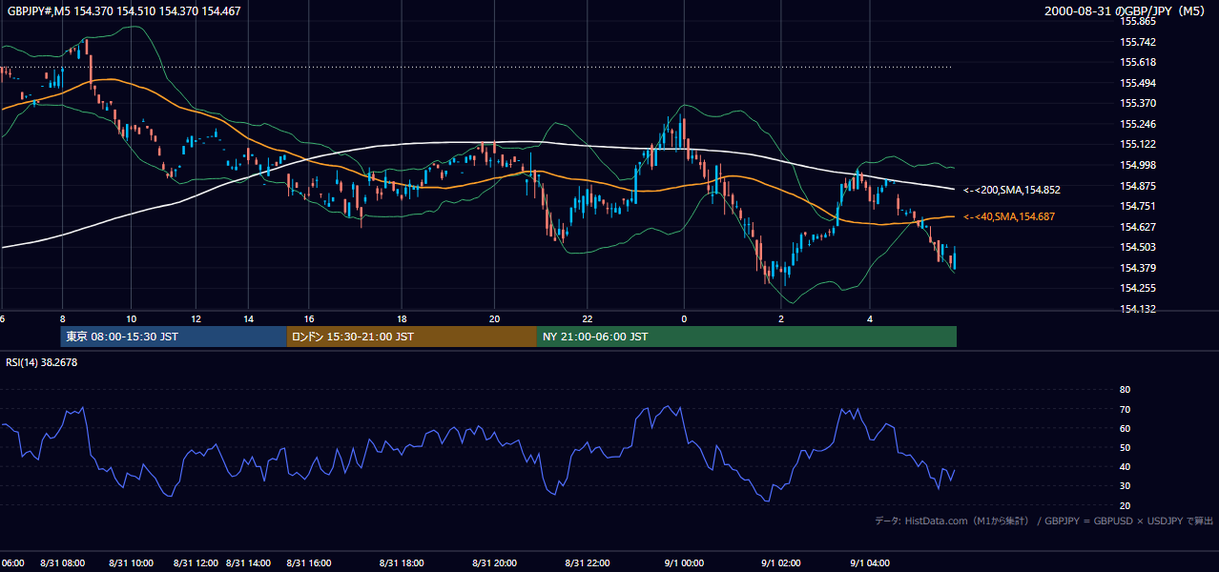Click the 8/31 16:00 time axis label
Screen dimensions: 1219x572
[308, 563]
